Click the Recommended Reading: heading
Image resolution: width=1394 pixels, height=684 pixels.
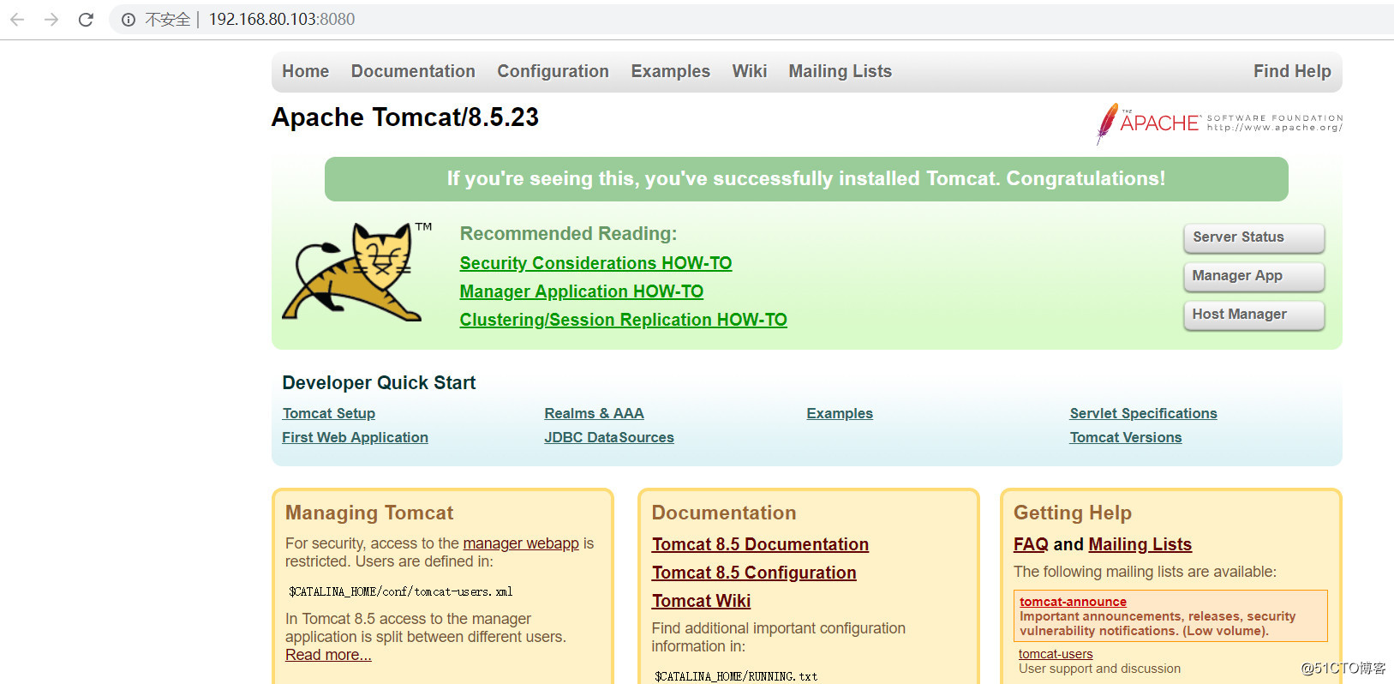pyautogui.click(x=568, y=234)
